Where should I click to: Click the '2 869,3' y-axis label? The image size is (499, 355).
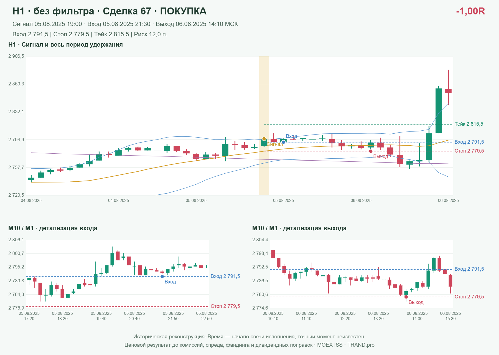[x=16, y=84]
